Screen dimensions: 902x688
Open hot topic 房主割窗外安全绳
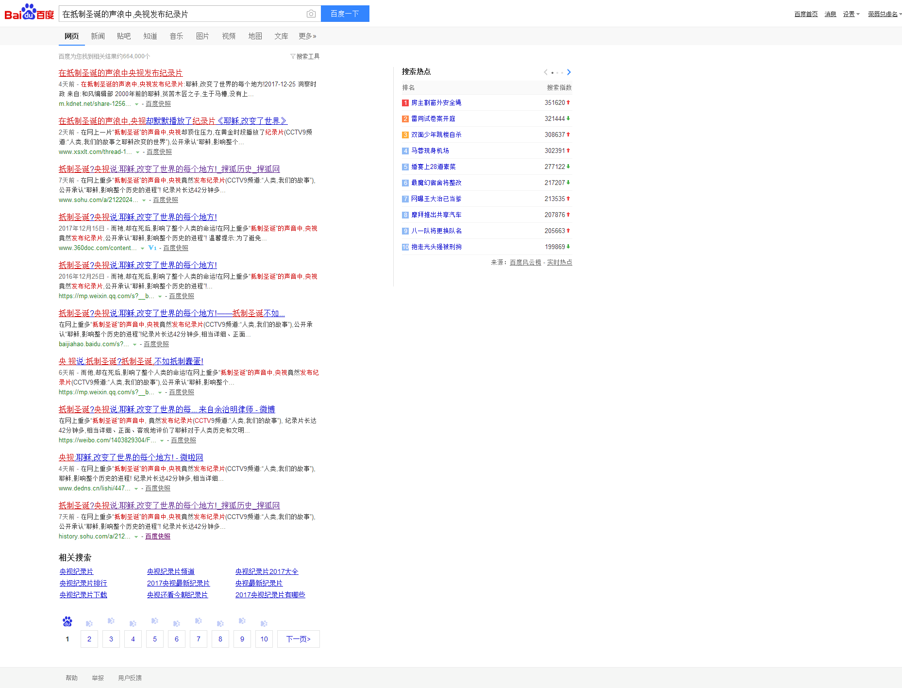(x=436, y=103)
